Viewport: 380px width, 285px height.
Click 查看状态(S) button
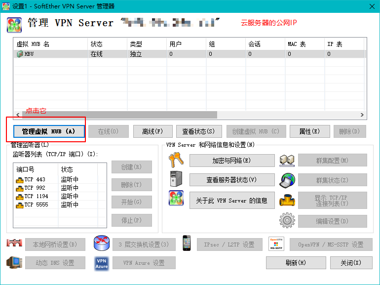pos(199,131)
